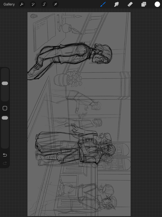
Task: Select the Eraser tool
Action: point(130,4)
